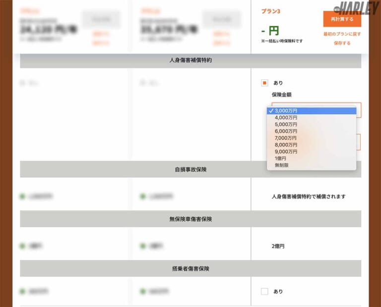The height and width of the screenshot is (307, 381).
Task: Uncheck あり under 人身傷害補償特約
Action: pos(264,83)
